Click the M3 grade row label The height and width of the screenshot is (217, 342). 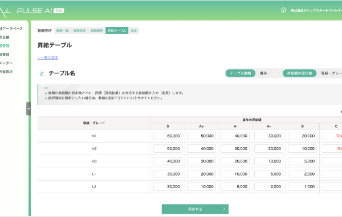pyautogui.click(x=94, y=161)
